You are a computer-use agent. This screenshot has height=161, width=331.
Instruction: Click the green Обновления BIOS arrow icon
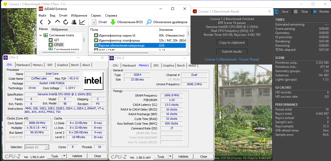(113, 22)
